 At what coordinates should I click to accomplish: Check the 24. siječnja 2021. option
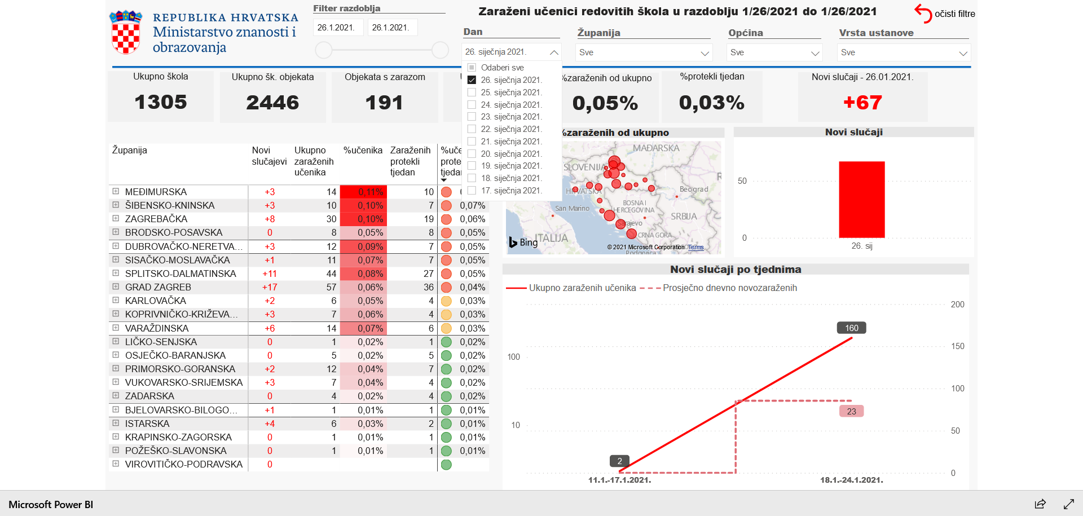472,105
